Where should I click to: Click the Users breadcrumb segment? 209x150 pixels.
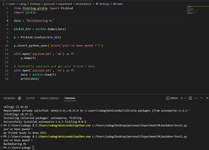(12, 4)
